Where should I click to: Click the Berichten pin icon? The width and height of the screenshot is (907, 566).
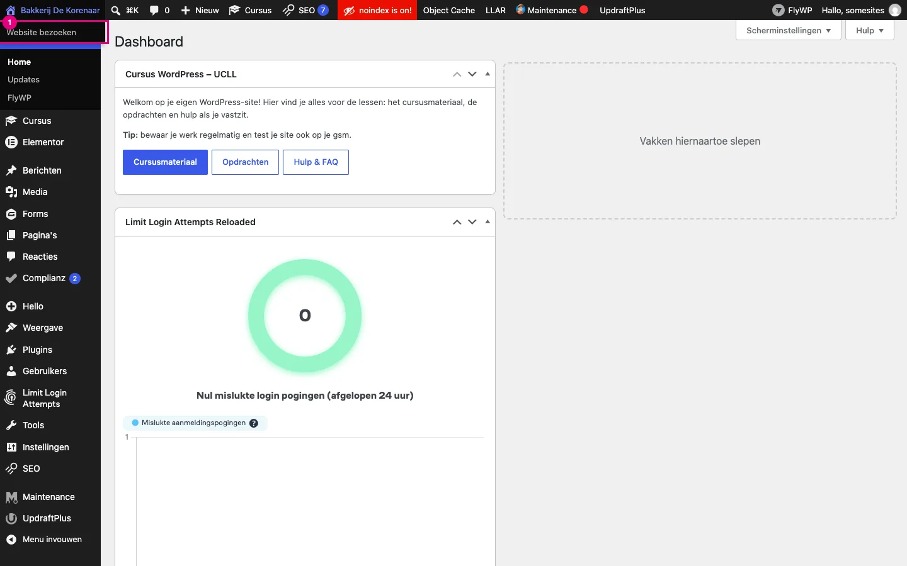point(11,170)
